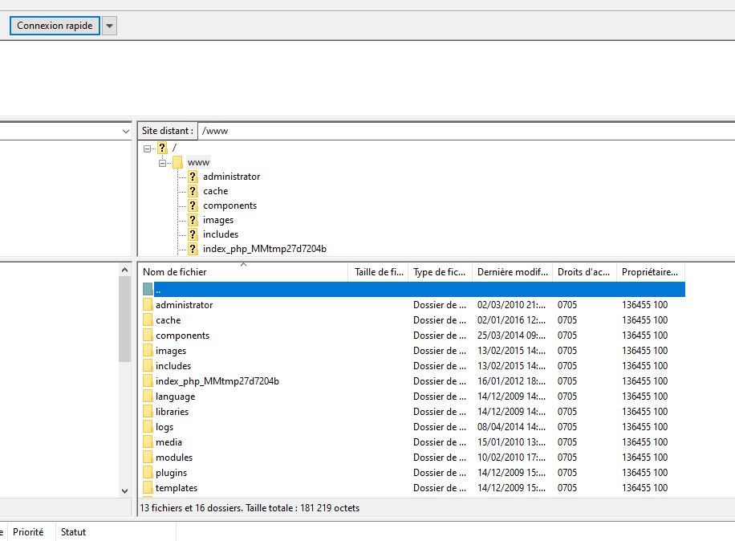The image size is (735, 541).
Task: Click the Droits d'accès column header
Action: click(x=583, y=272)
